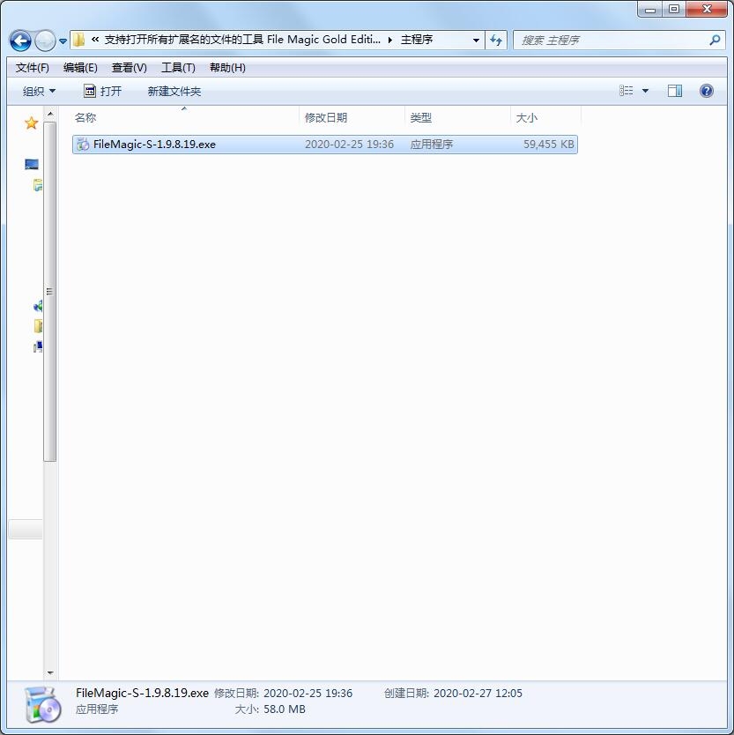Create a folder with 新建文件夹
Screen dimensions: 734x735
[174, 91]
